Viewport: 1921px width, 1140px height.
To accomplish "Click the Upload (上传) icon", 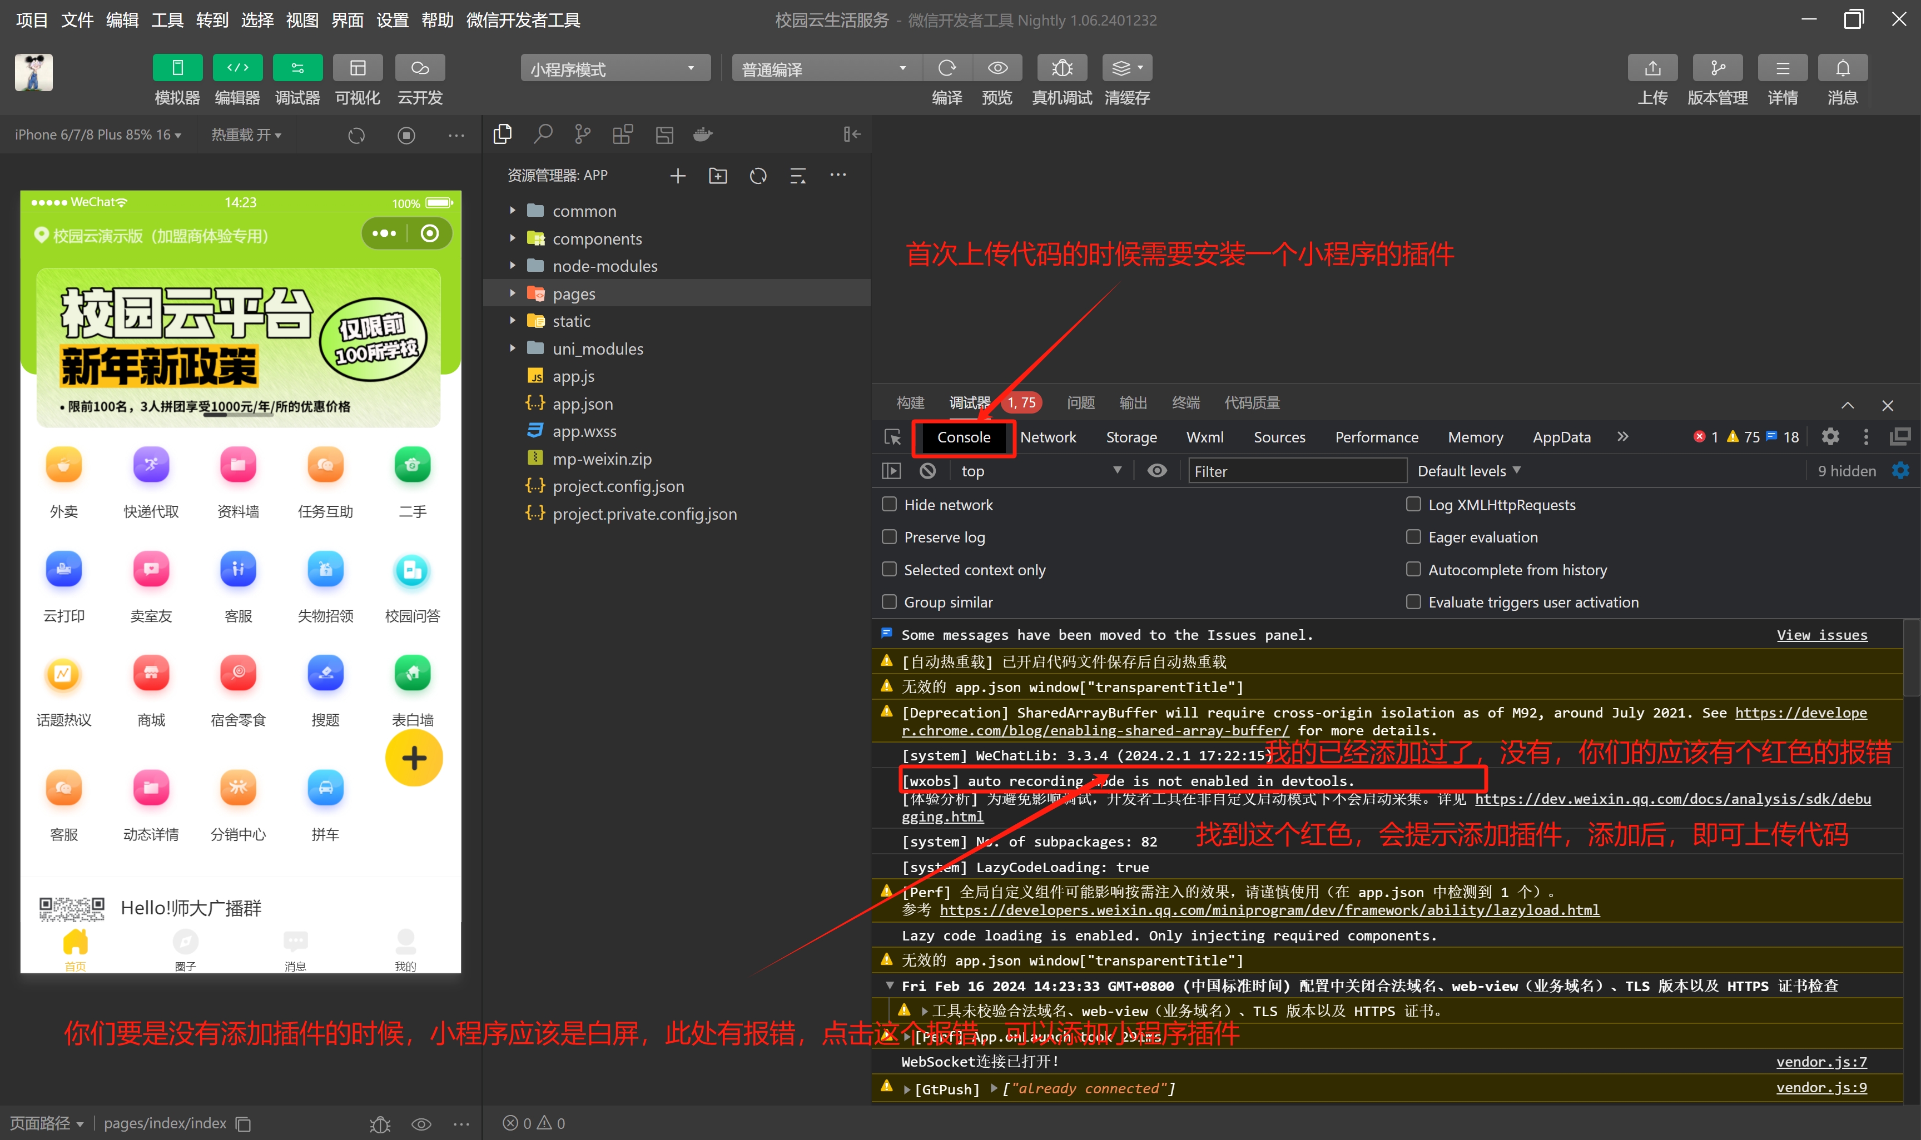I will click(1652, 68).
